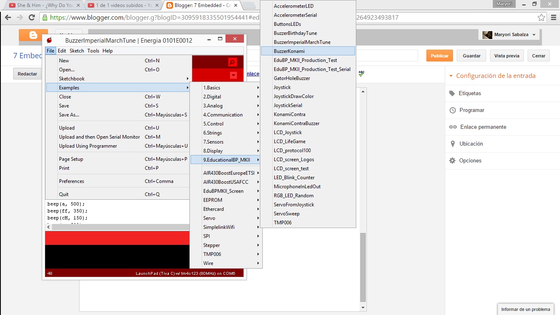The image size is (560, 315).
Task: Expand the 7.Sensors examples submenu
Action: pos(226,142)
